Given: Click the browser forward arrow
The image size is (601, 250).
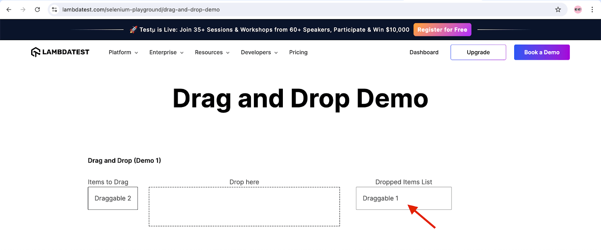Looking at the screenshot, I should point(23,10).
